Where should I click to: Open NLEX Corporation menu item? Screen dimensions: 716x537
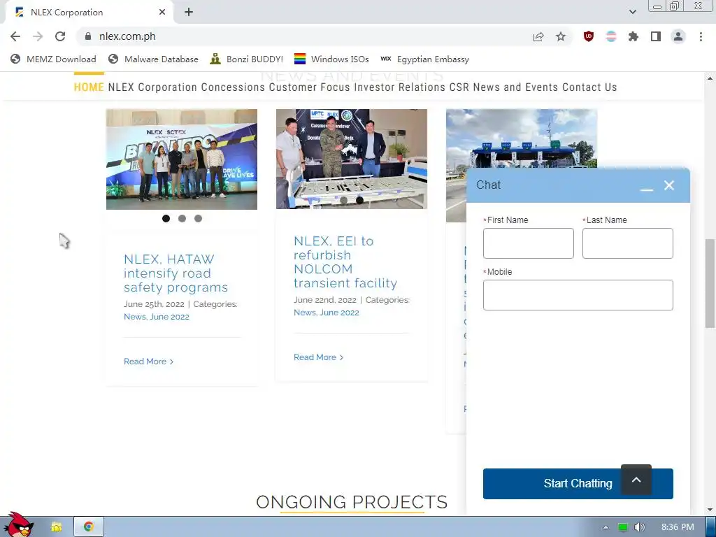coord(152,87)
